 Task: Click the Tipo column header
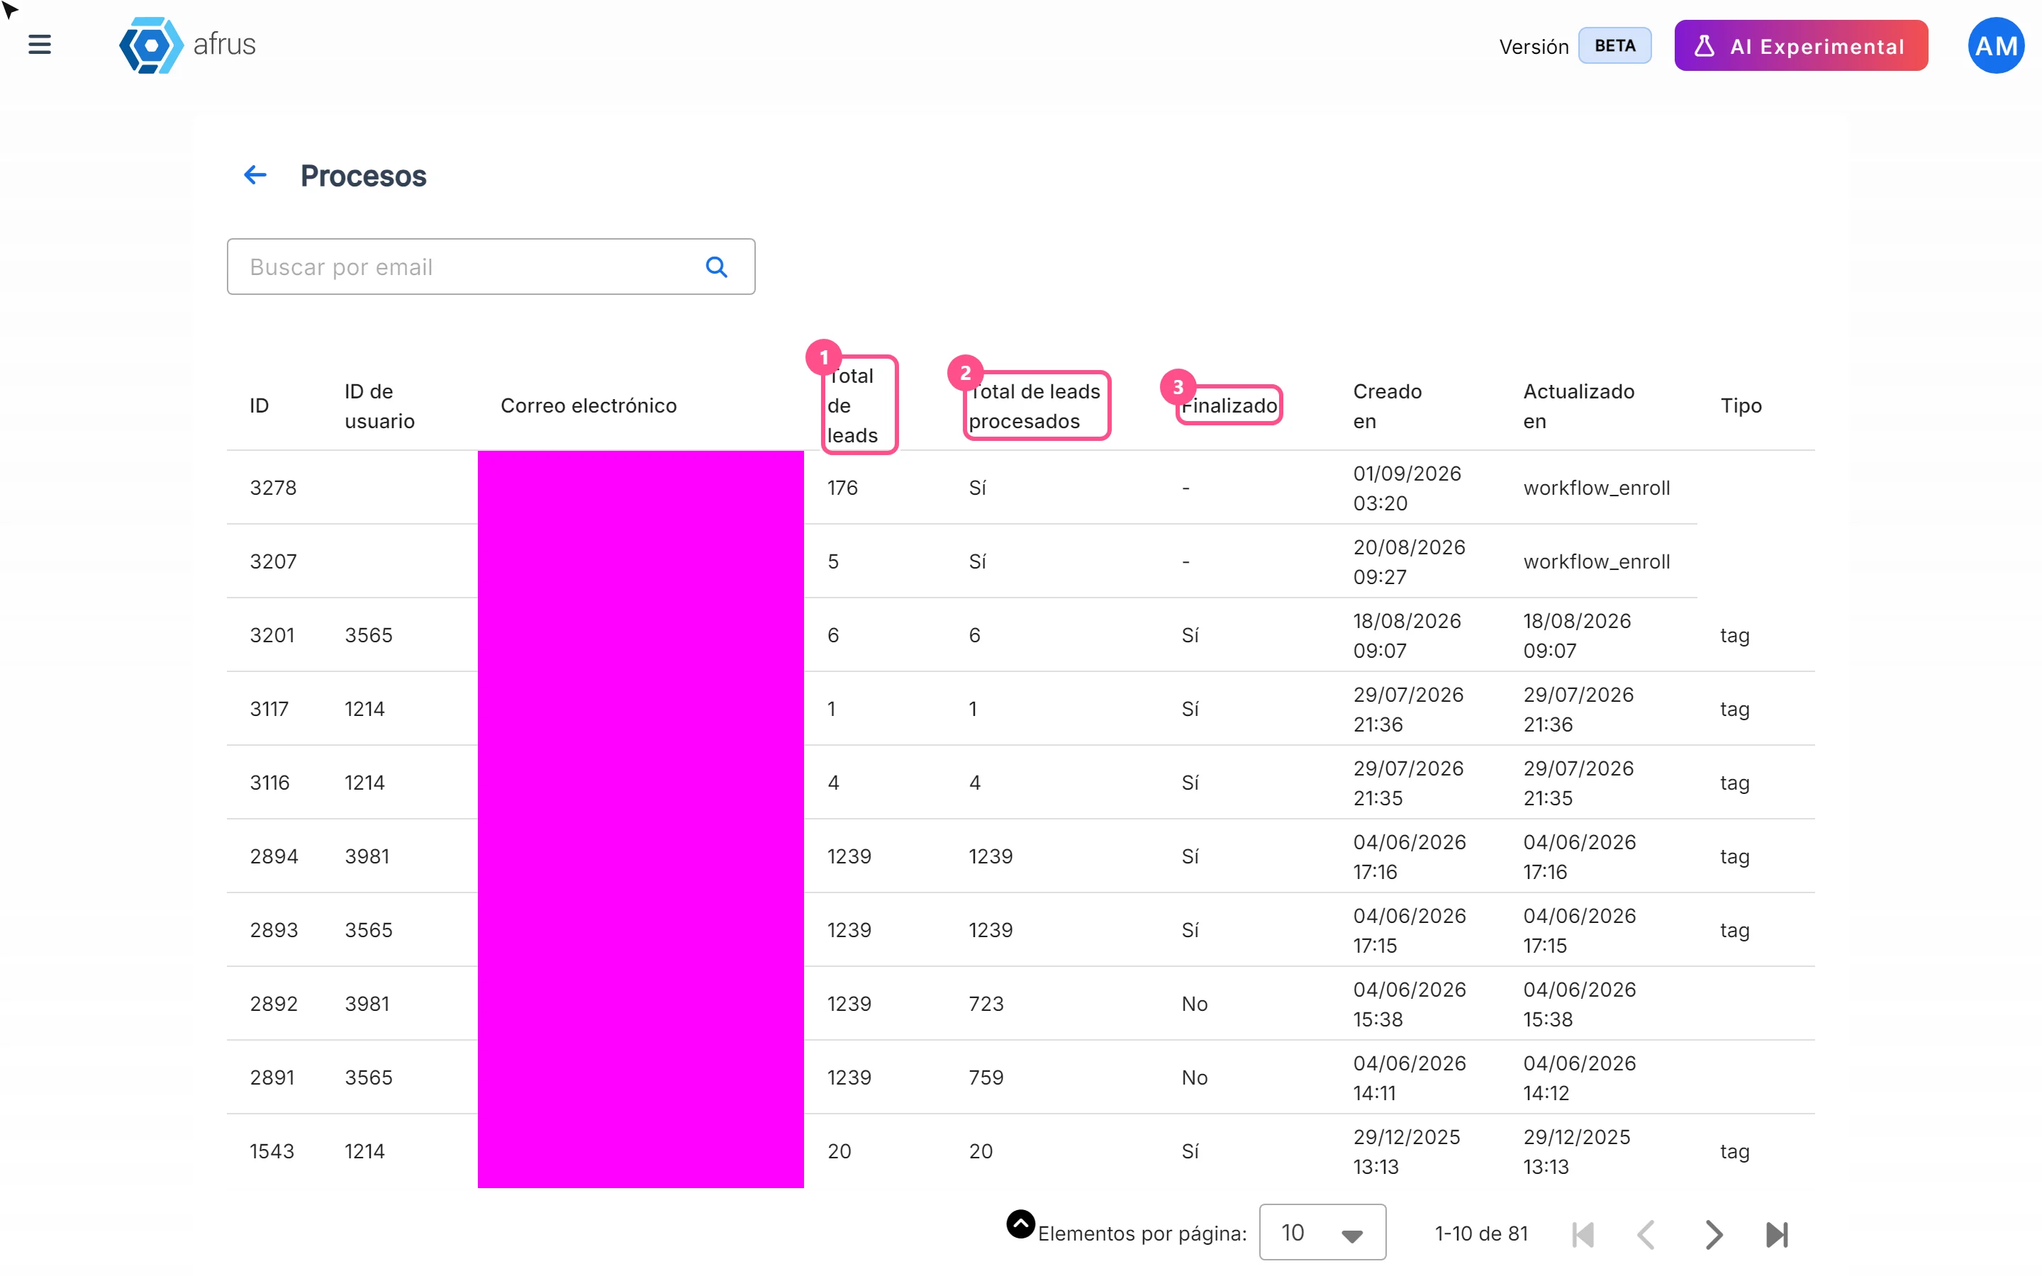coord(1741,406)
